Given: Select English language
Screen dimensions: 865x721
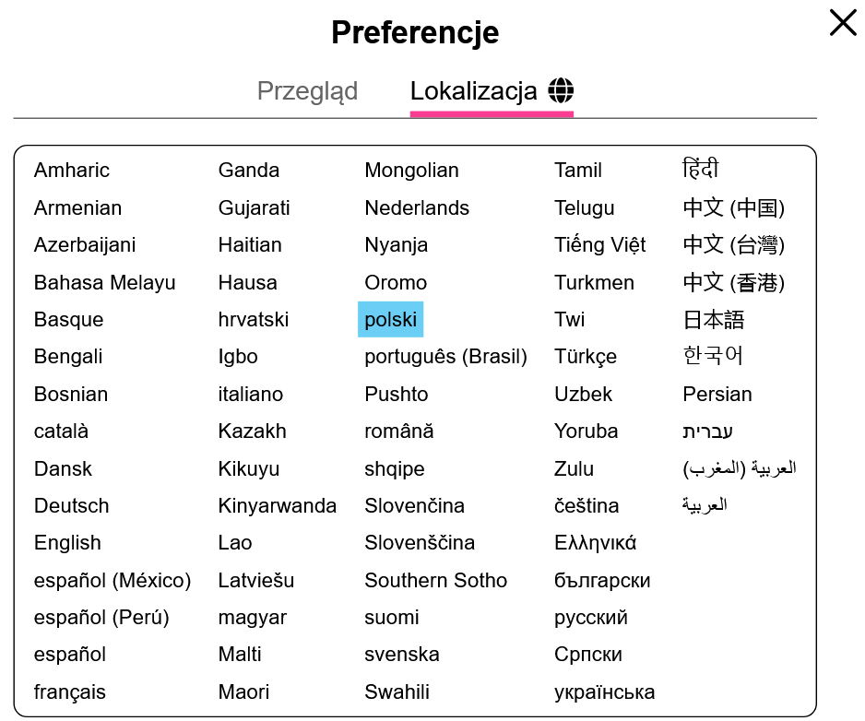Looking at the screenshot, I should click(x=67, y=543).
